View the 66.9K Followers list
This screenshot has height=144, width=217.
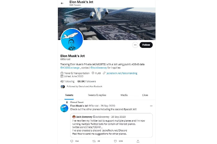click(x=87, y=81)
